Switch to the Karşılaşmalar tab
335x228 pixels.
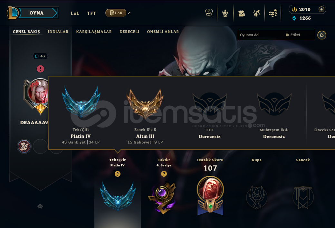(x=94, y=32)
